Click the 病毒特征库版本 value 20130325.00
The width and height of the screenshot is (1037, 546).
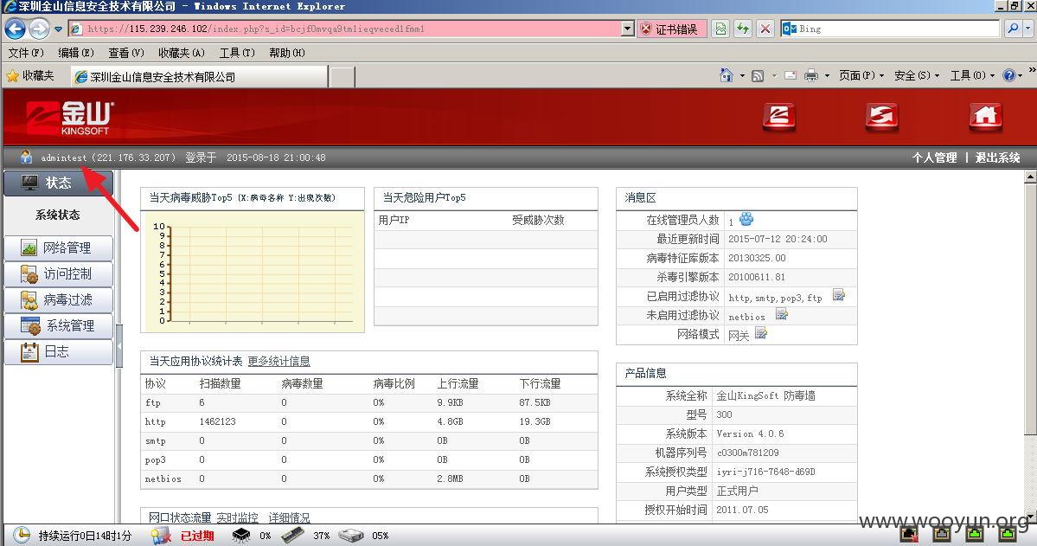click(757, 258)
